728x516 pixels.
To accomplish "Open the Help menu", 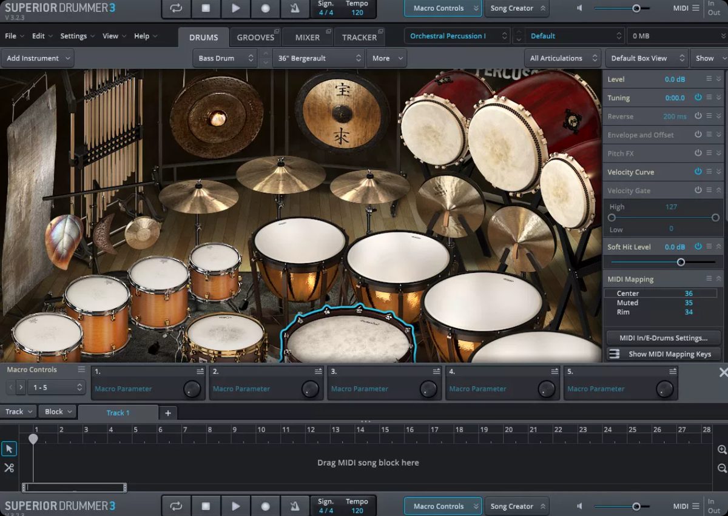I will coord(146,36).
